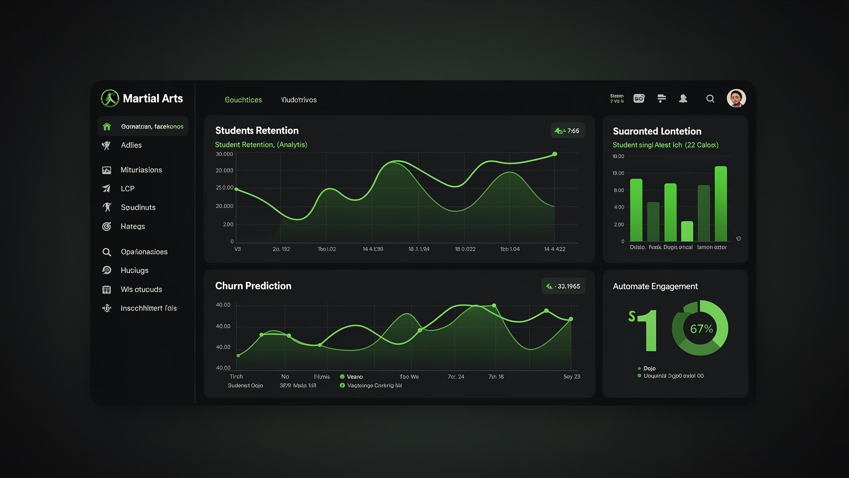Image resolution: width=849 pixels, height=478 pixels.
Task: Switch to the Nudotrivos tab
Action: click(299, 100)
